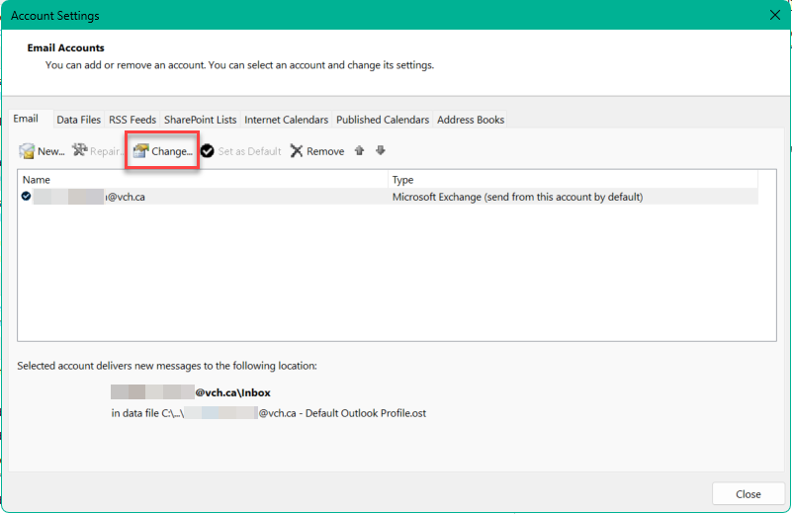Viewport: 792px width, 514px height.
Task: Move account up with the up arrow
Action: point(359,150)
